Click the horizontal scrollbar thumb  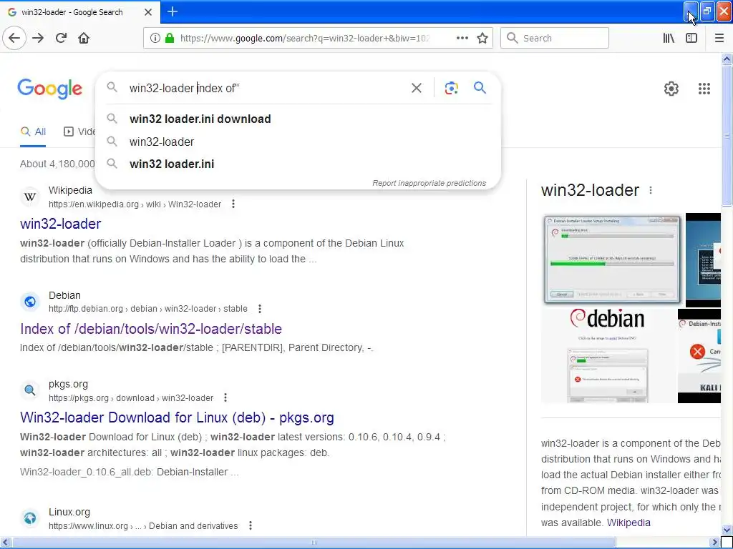click(314, 543)
